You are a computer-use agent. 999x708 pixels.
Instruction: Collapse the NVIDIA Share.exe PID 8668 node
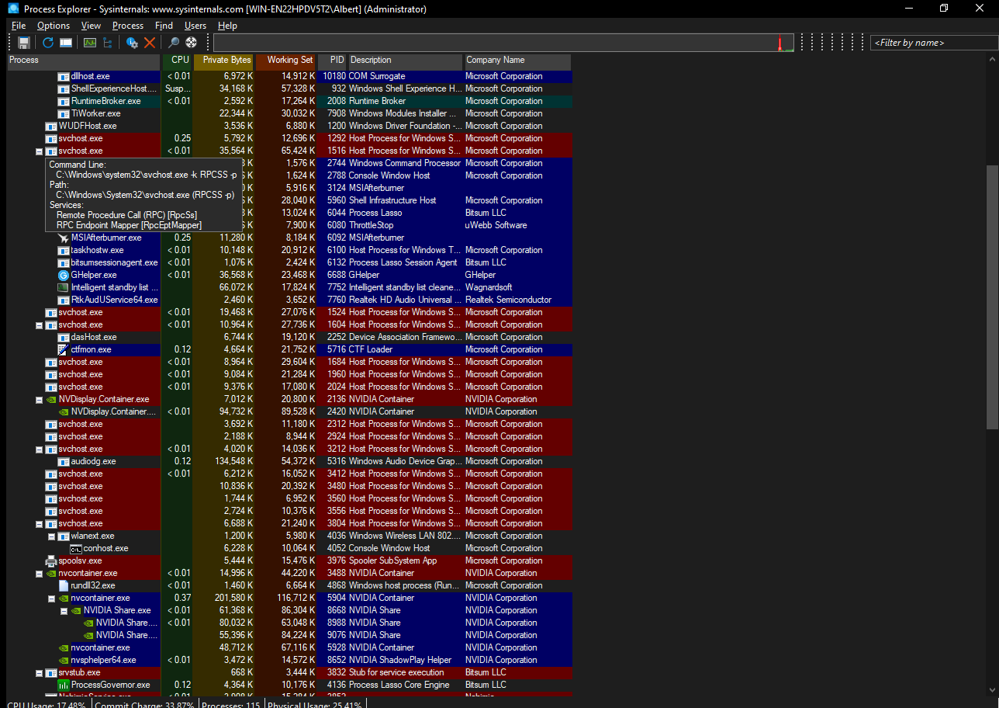(x=64, y=611)
